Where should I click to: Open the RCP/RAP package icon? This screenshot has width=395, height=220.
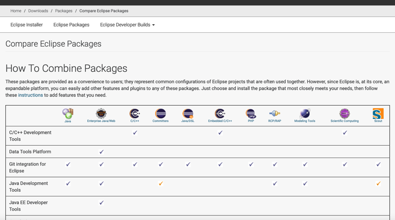pyautogui.click(x=275, y=113)
